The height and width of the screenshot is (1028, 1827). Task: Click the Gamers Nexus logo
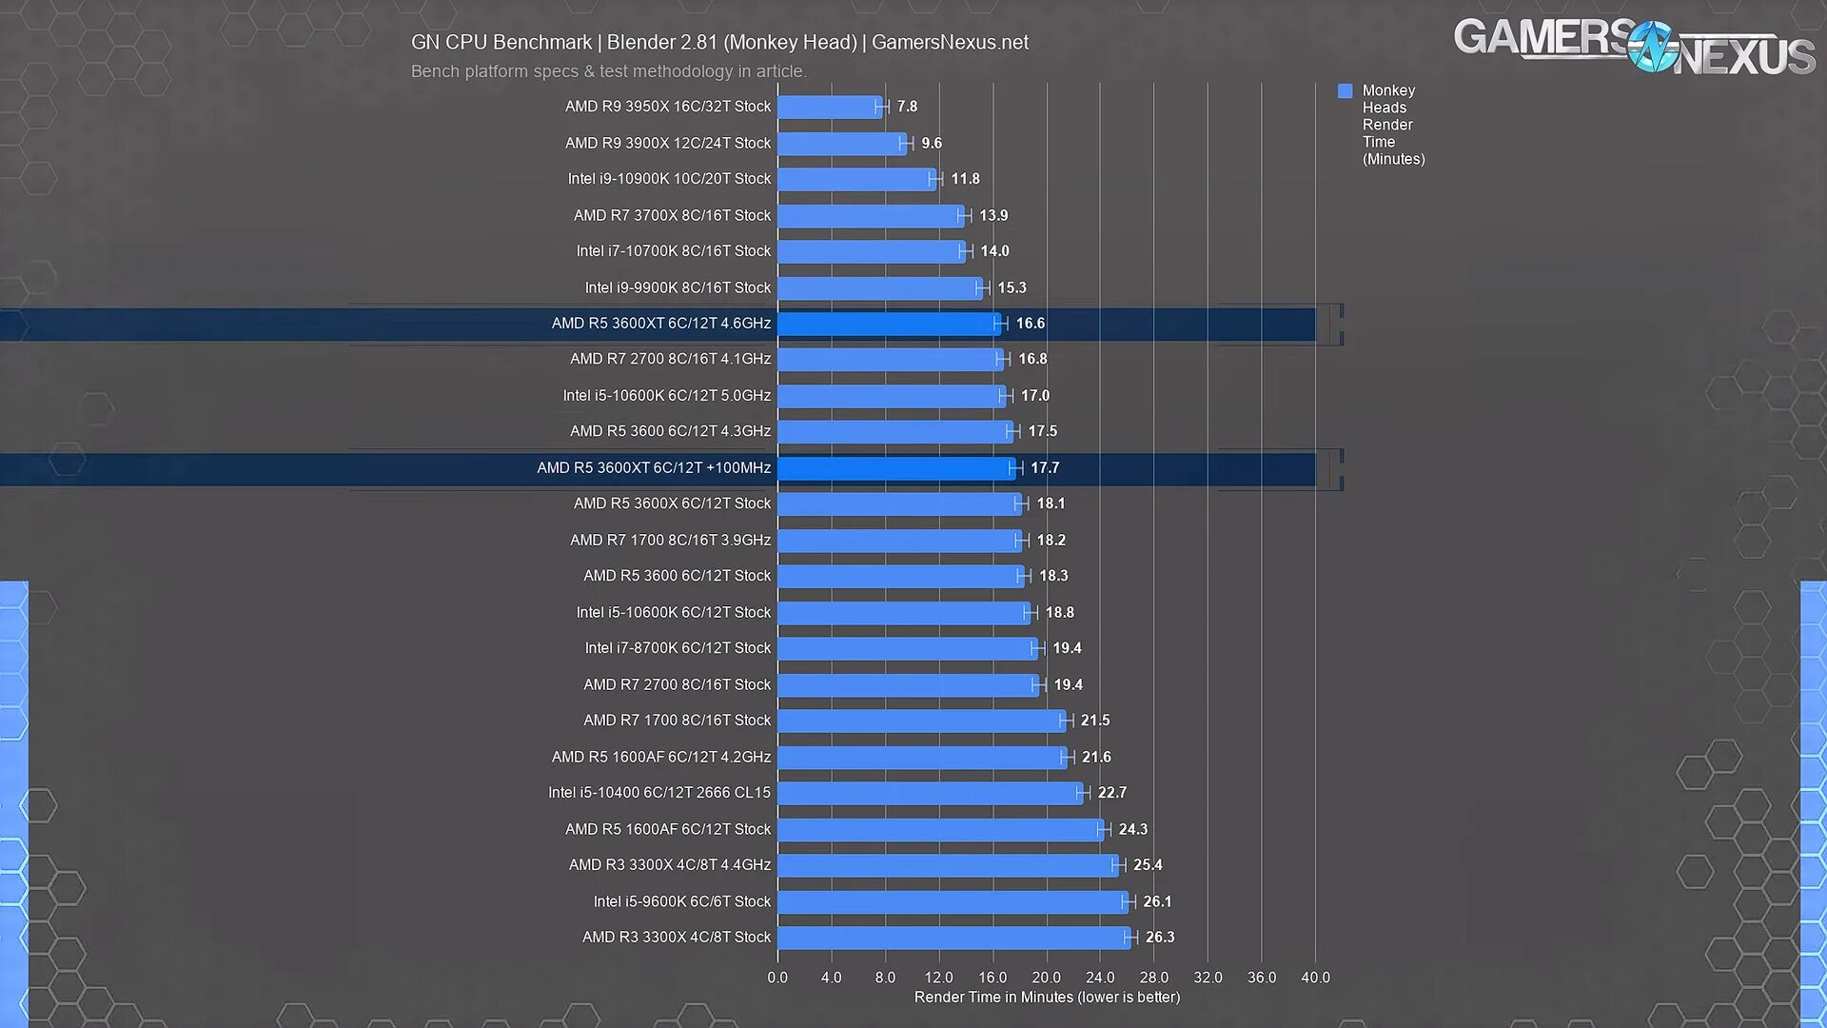pos(1634,48)
